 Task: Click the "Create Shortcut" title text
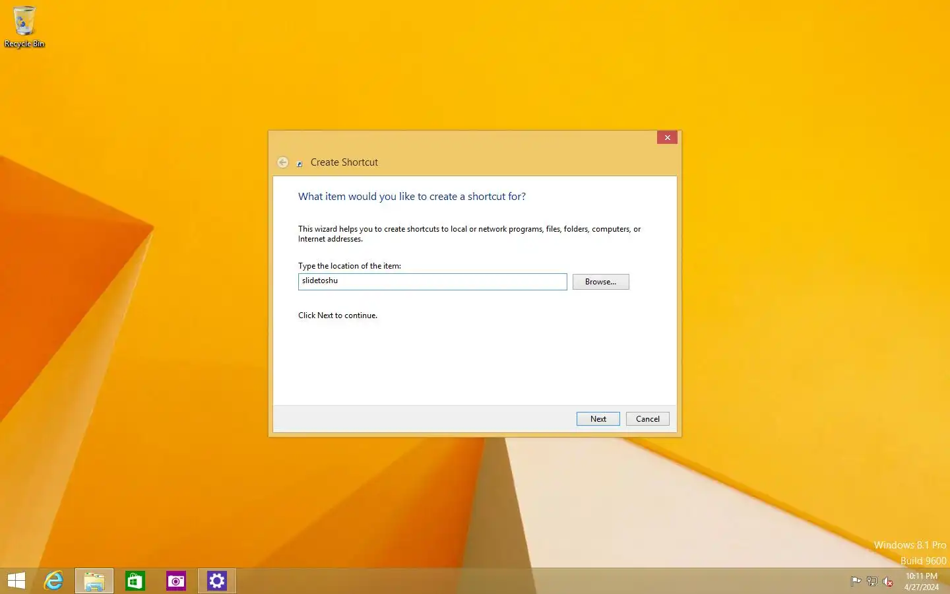pyautogui.click(x=344, y=162)
